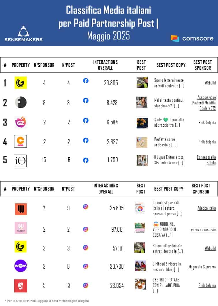The width and height of the screenshot is (218, 306).
Task: Click the purple WOM property logo
Action: [21, 266]
